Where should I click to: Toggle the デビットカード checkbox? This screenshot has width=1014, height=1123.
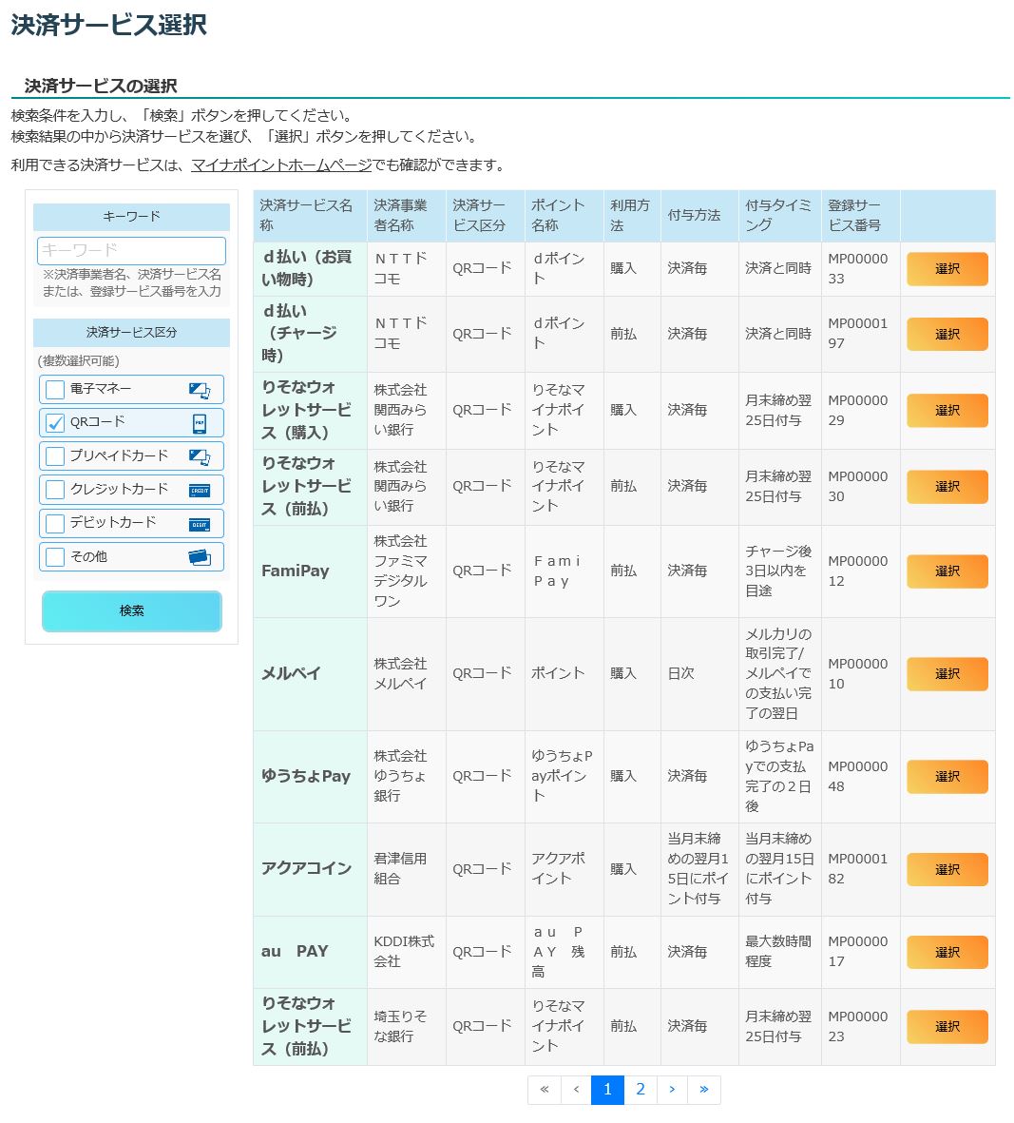[55, 524]
